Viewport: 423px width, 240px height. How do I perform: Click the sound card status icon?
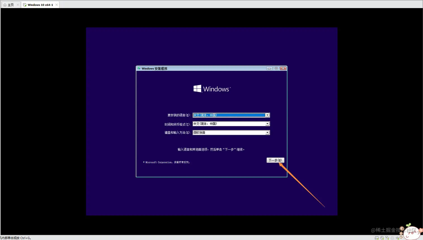point(398,238)
